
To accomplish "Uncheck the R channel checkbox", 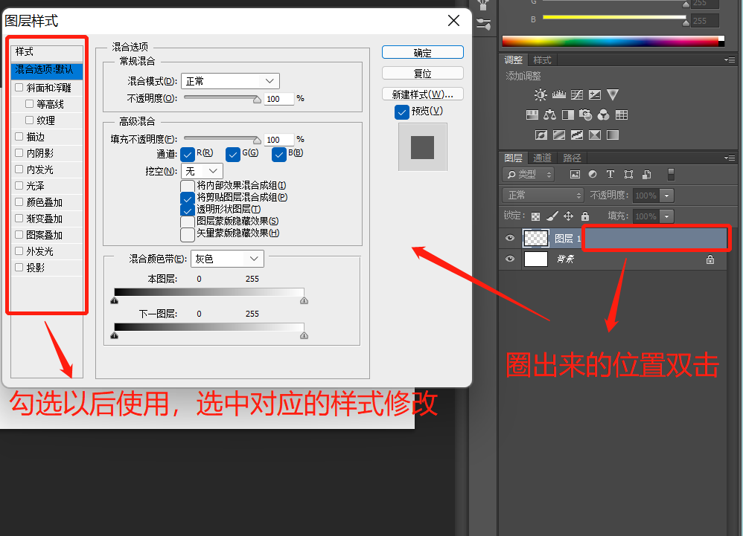I will (188, 154).
